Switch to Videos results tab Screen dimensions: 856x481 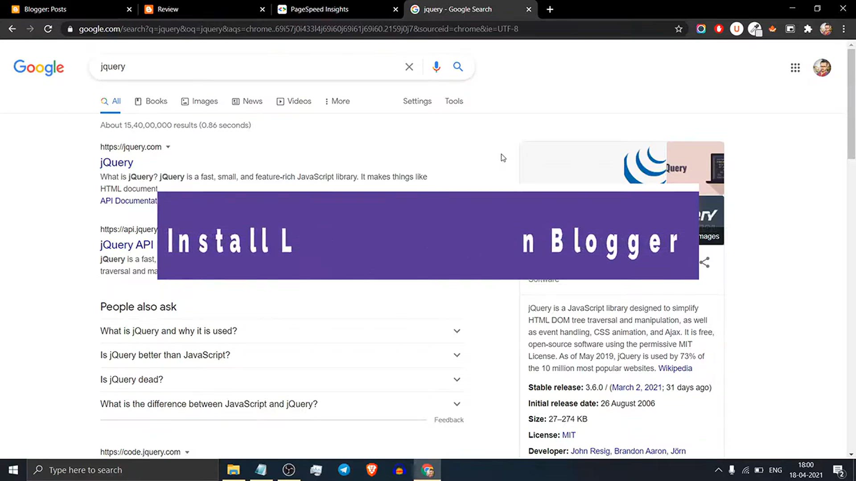[x=294, y=101]
